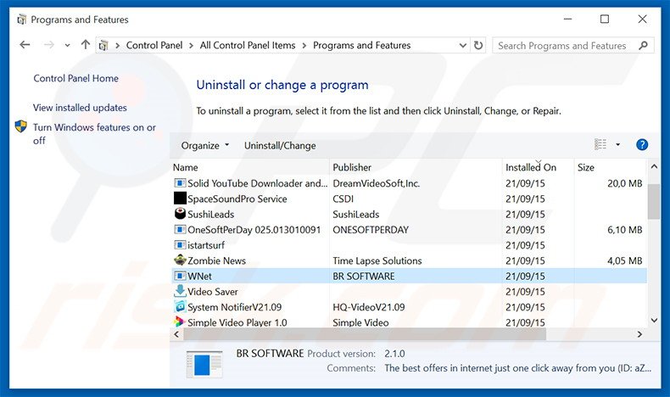Click Uninstall/Change in the toolbar
This screenshot has height=397, width=670.
pyautogui.click(x=280, y=145)
